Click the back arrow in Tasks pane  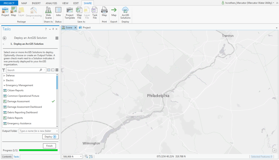pos(4,38)
